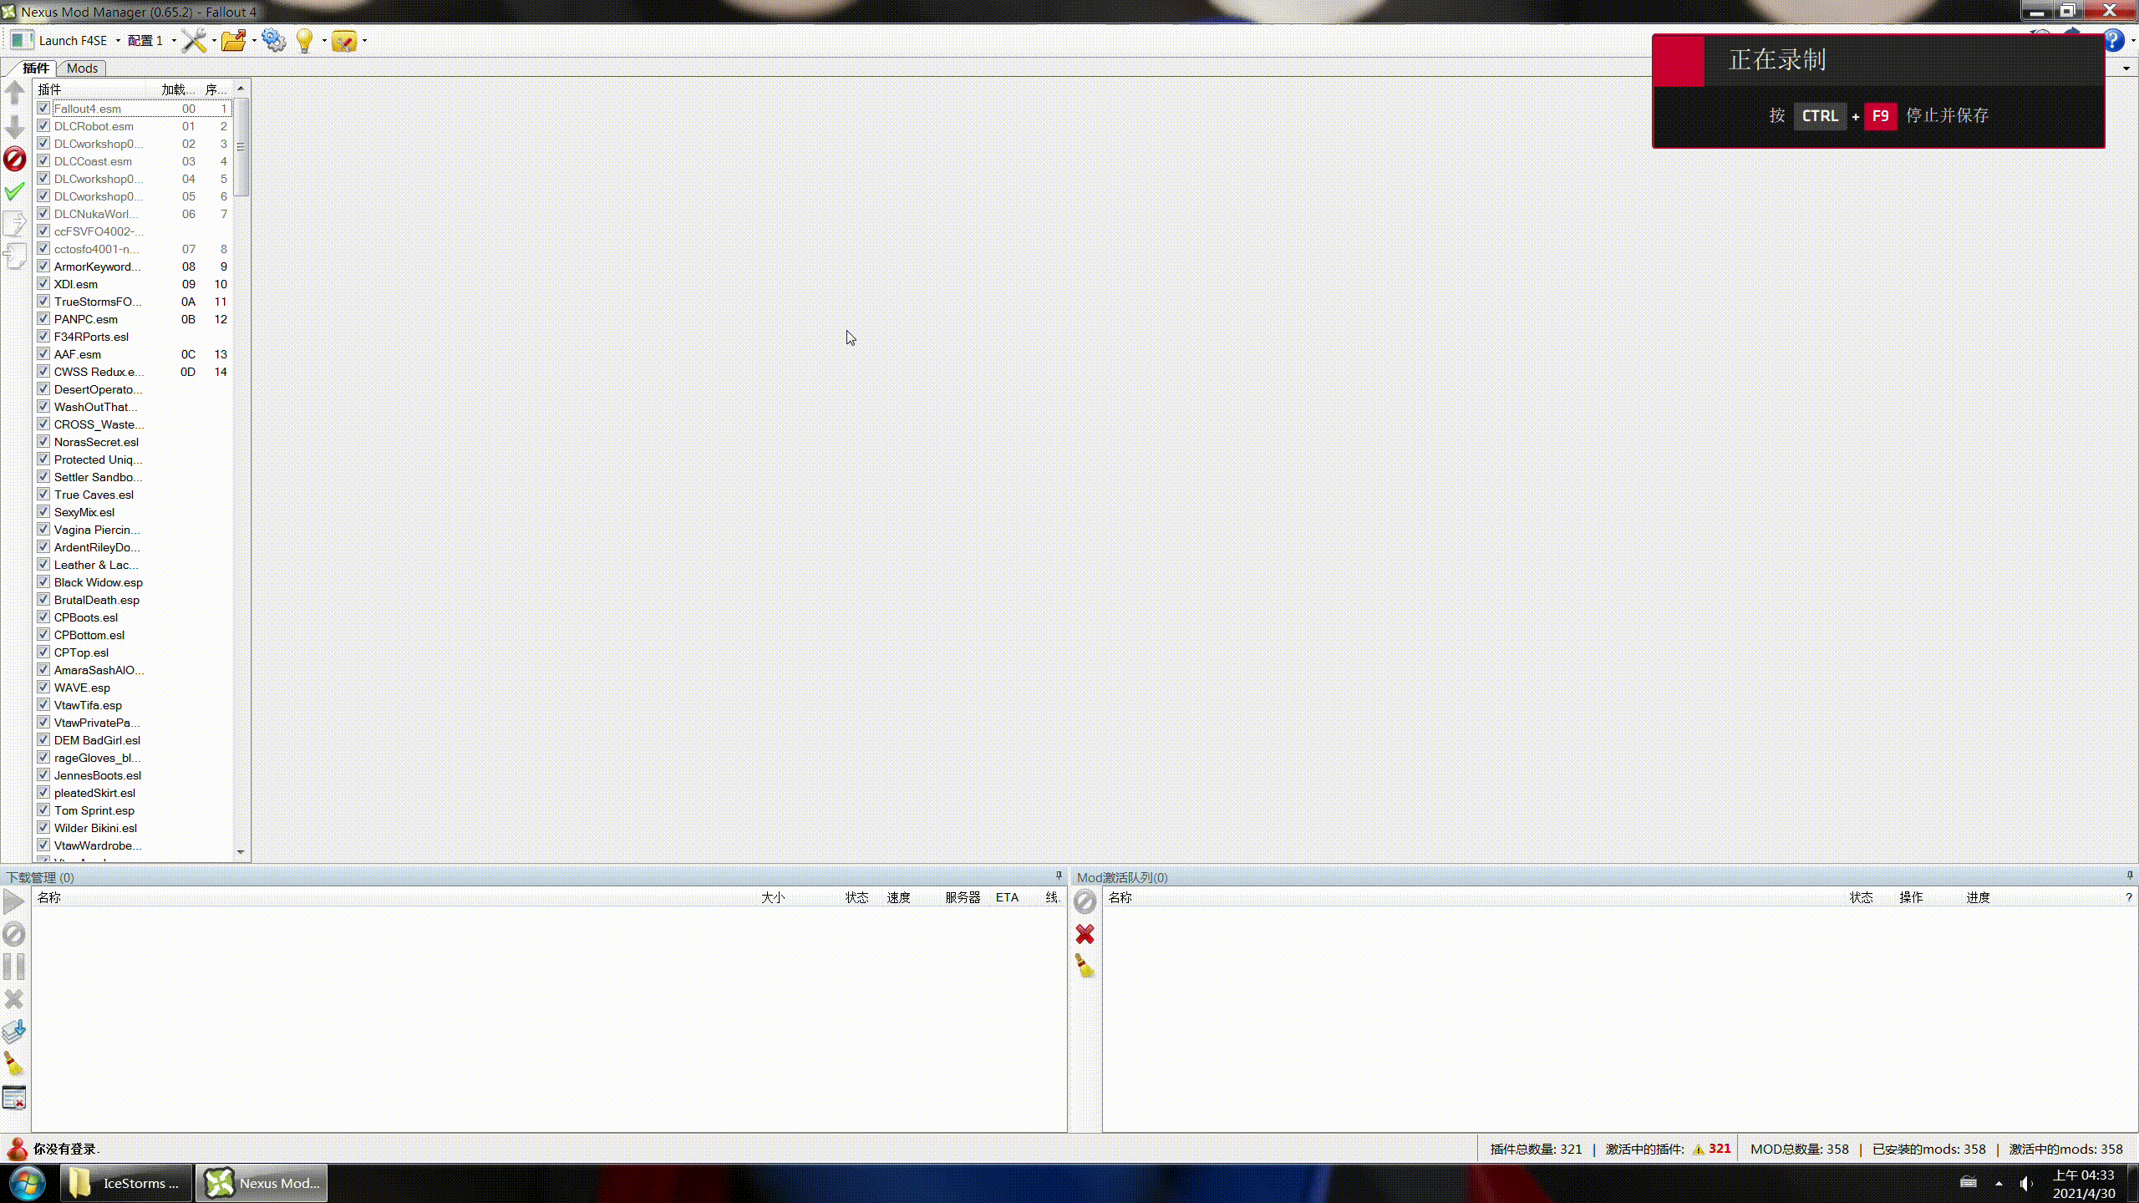
Task: Expand the yellow folder tools dropdown arrow
Action: coord(364,41)
